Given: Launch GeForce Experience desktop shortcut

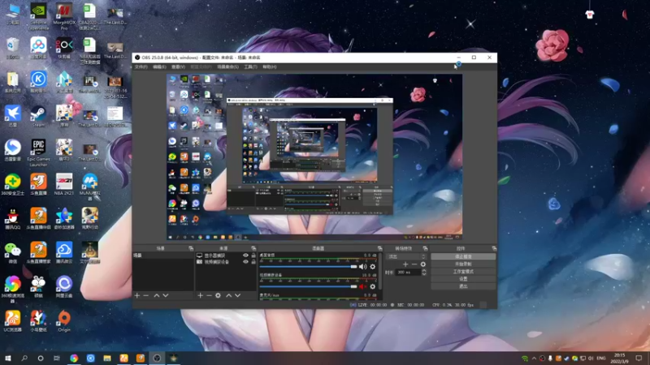Looking at the screenshot, I should point(38,16).
